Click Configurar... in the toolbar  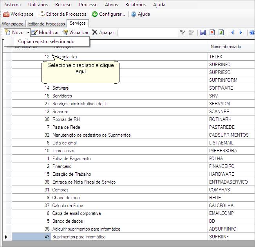click(x=109, y=14)
